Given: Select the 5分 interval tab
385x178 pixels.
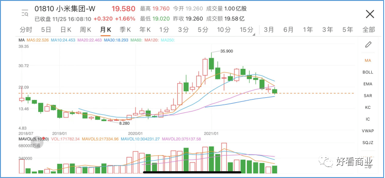Looking at the screenshot, I should [x=203, y=30].
